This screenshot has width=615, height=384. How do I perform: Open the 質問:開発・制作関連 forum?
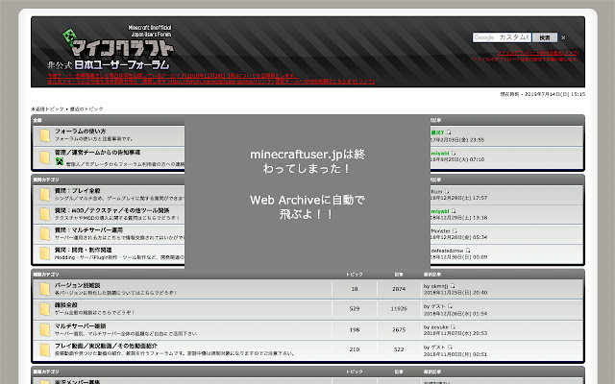pyautogui.click(x=84, y=250)
